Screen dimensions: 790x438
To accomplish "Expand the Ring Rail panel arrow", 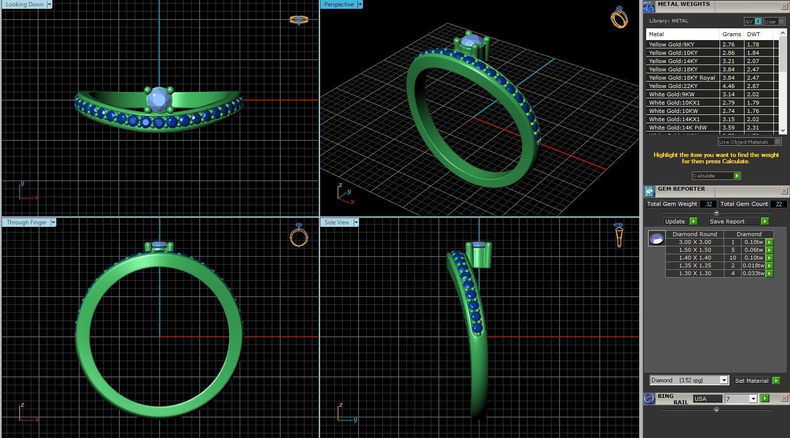I will (x=716, y=410).
